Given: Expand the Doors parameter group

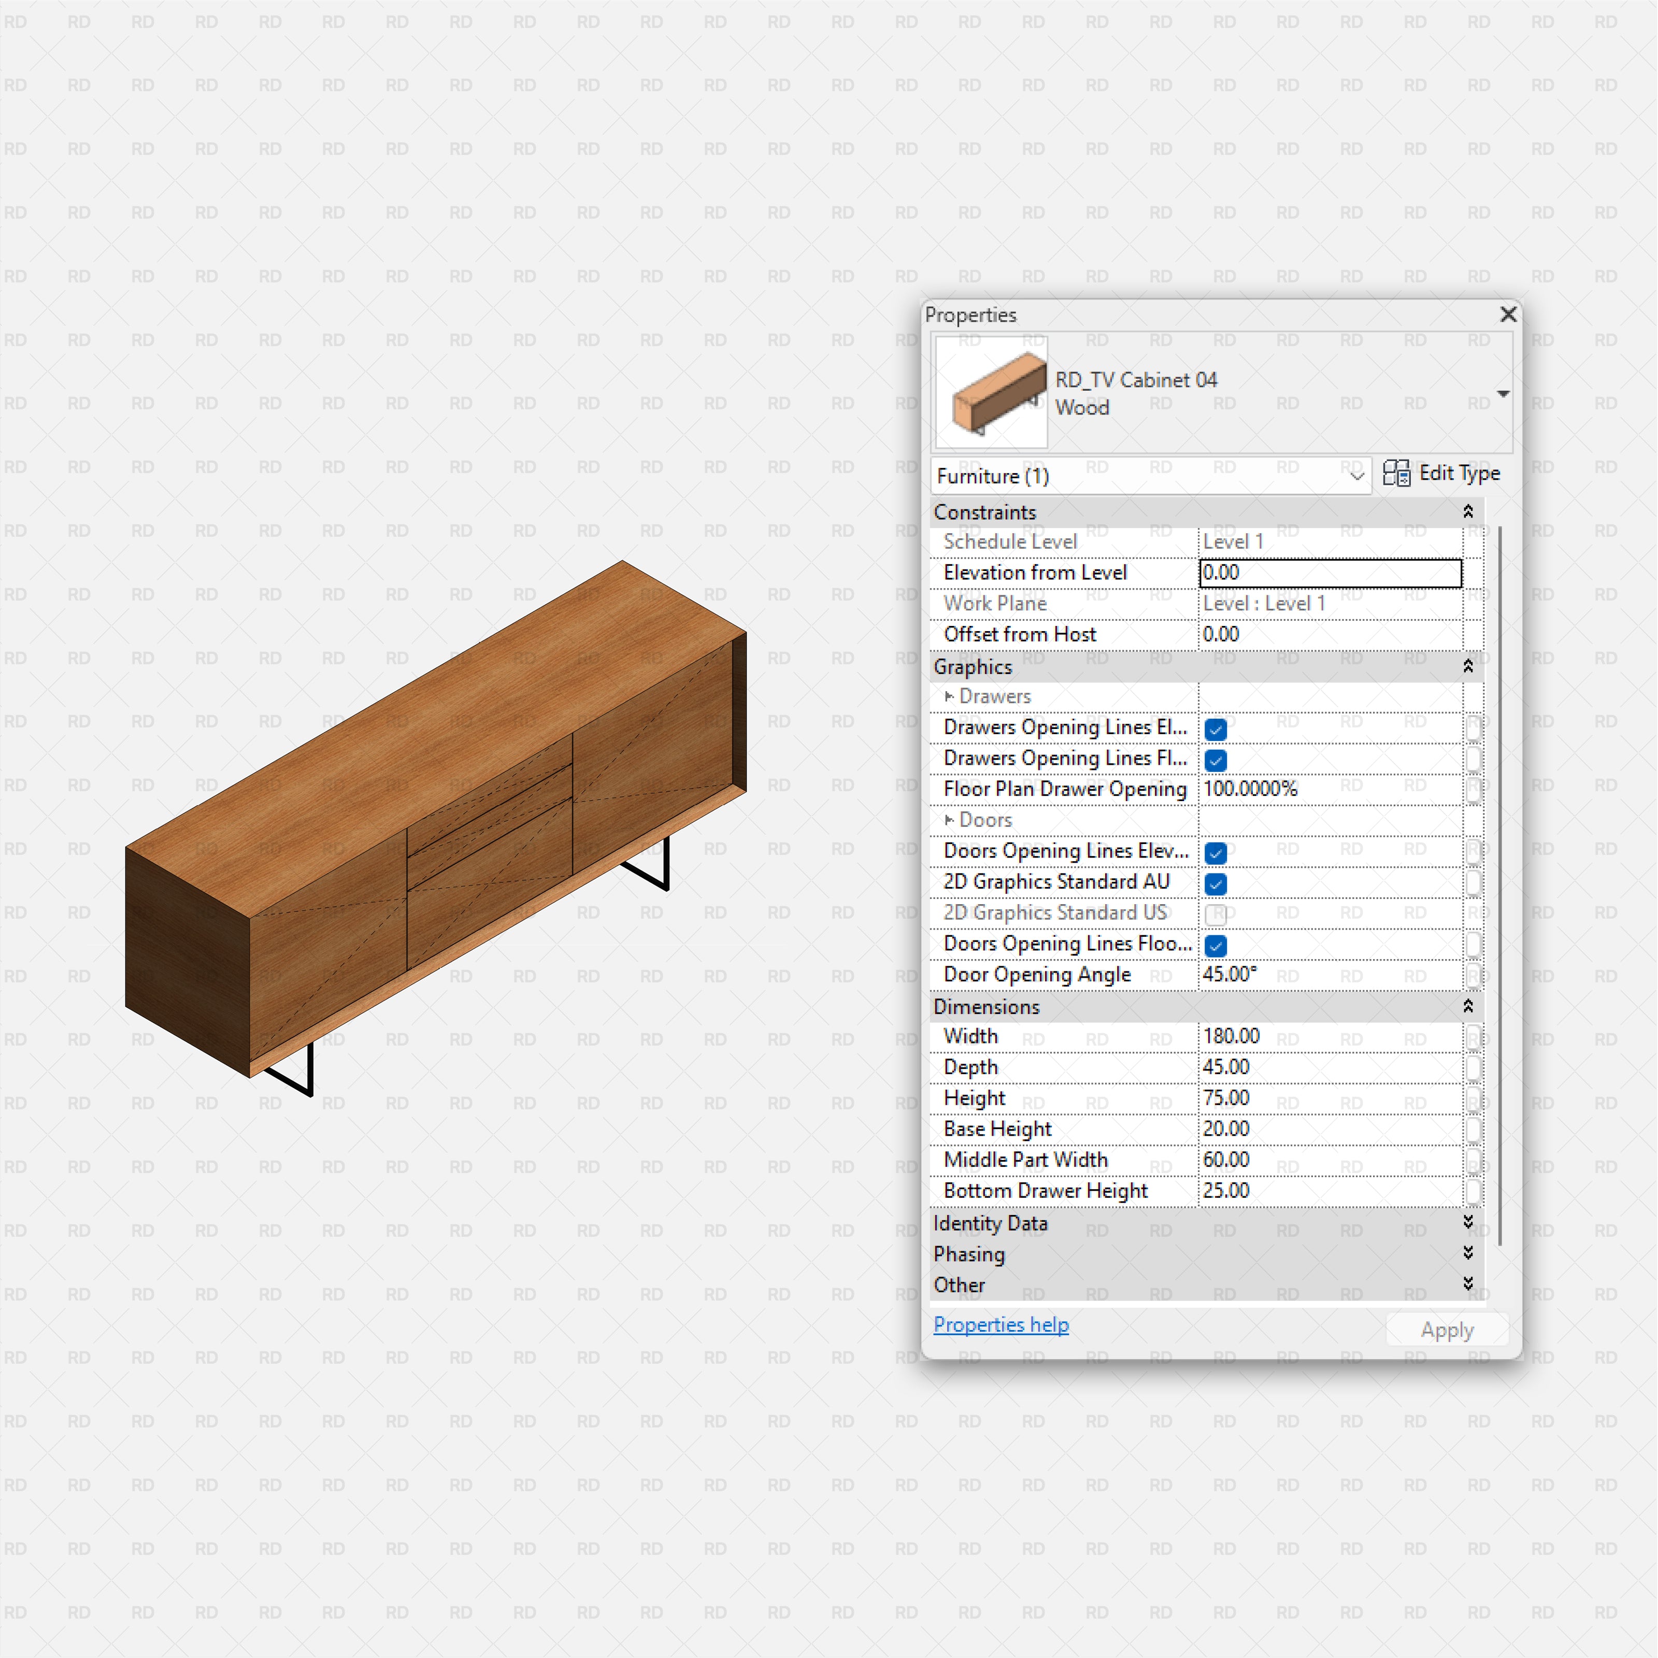Looking at the screenshot, I should pos(952,820).
